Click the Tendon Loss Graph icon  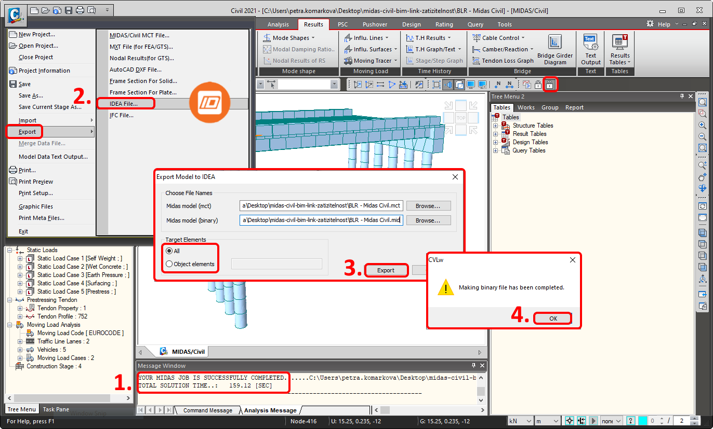[x=477, y=61]
